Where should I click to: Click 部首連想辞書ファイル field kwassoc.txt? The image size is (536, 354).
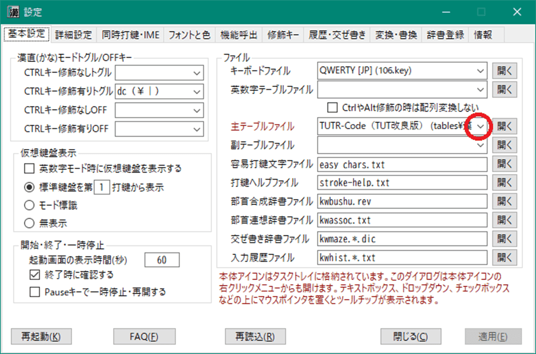pos(402,220)
